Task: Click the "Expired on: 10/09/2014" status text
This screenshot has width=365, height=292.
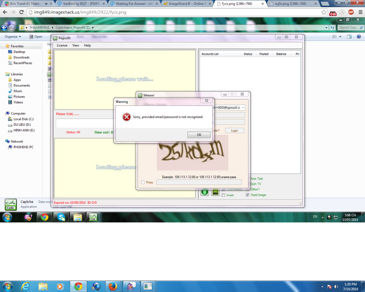Action: [70, 203]
